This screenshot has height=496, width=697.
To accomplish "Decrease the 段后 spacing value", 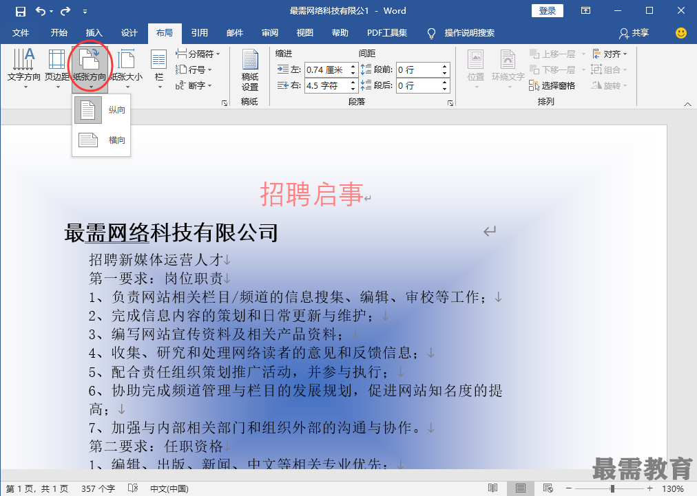I will pyautogui.click(x=444, y=89).
